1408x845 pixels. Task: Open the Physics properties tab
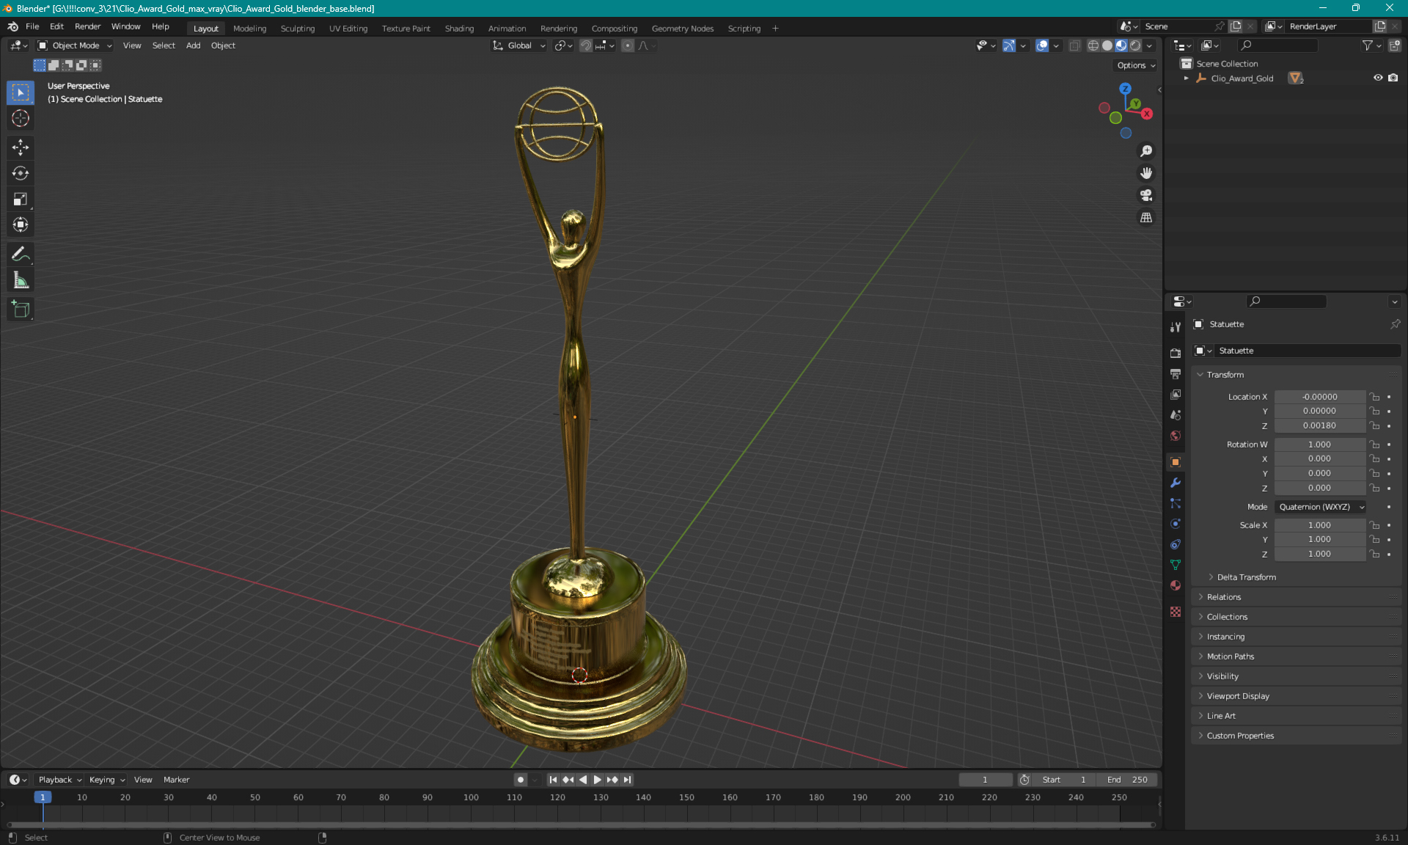tap(1176, 524)
